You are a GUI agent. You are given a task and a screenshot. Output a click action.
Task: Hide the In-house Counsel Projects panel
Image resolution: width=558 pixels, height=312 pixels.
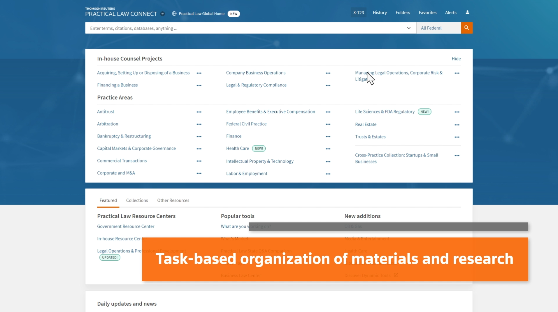456,59
